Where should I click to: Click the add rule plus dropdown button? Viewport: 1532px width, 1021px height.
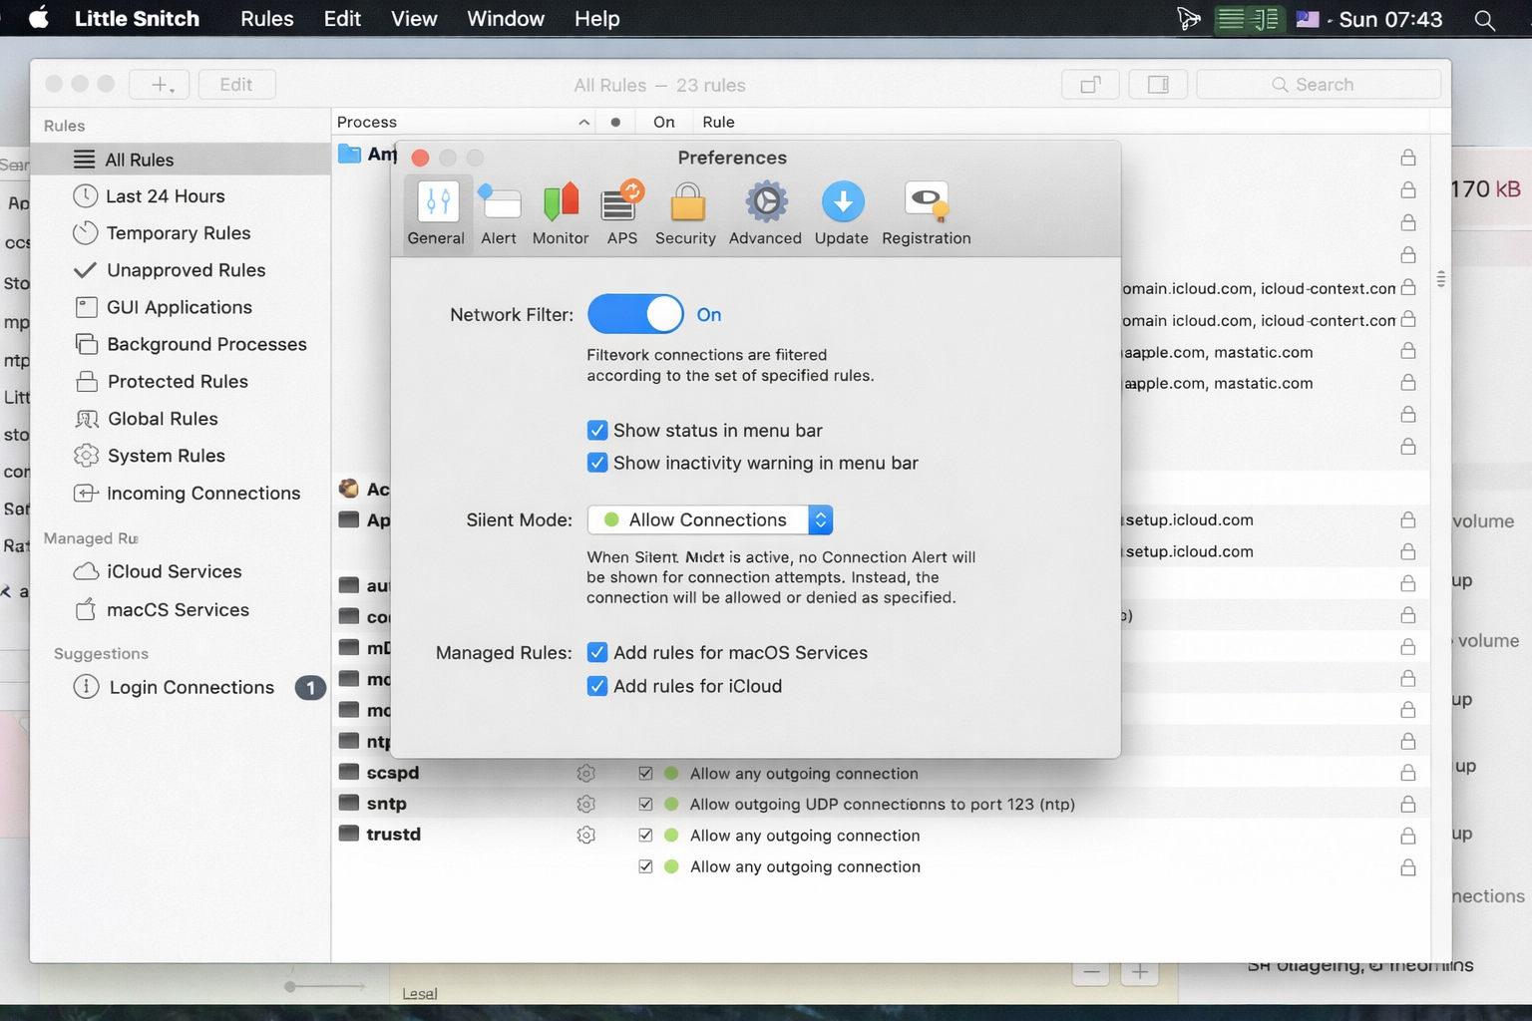click(161, 85)
